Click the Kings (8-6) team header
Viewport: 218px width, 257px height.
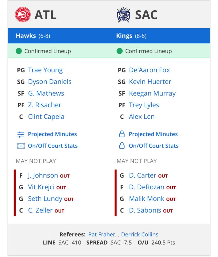point(131,36)
